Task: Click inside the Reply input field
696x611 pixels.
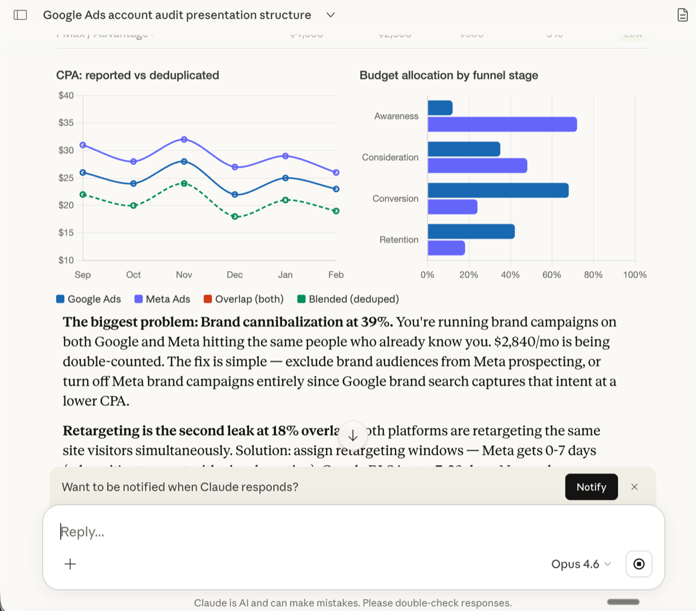Action: coord(232,532)
